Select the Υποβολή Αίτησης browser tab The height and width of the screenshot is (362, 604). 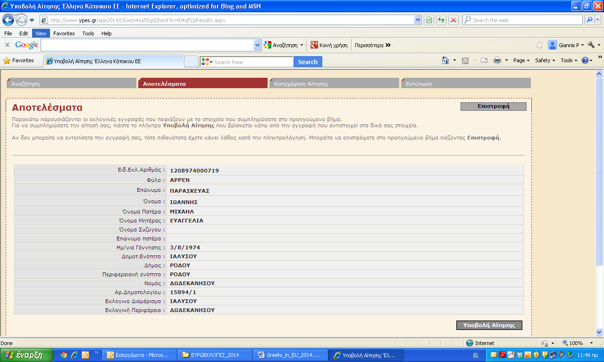pyautogui.click(x=113, y=61)
